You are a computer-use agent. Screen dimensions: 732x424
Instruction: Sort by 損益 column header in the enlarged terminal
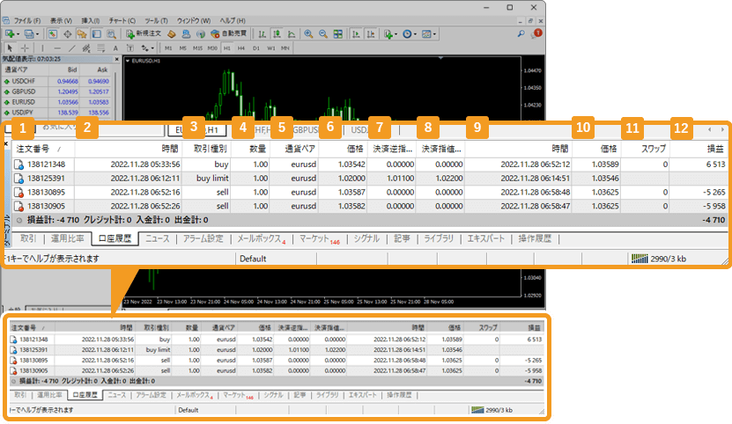tap(699, 149)
